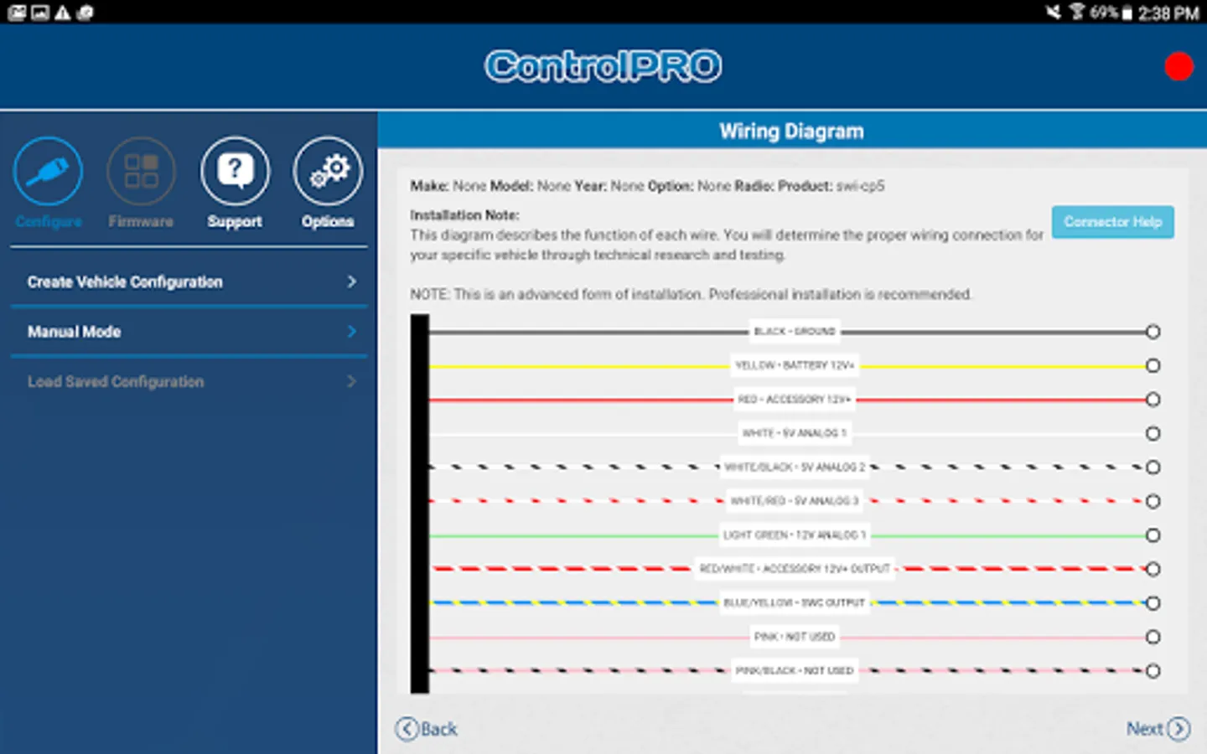Screen dimensions: 1207x754
Task: Click the black connector block
Action: [x=419, y=504]
